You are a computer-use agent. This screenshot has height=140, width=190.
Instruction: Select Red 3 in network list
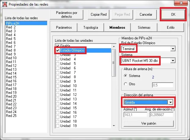point(26,31)
